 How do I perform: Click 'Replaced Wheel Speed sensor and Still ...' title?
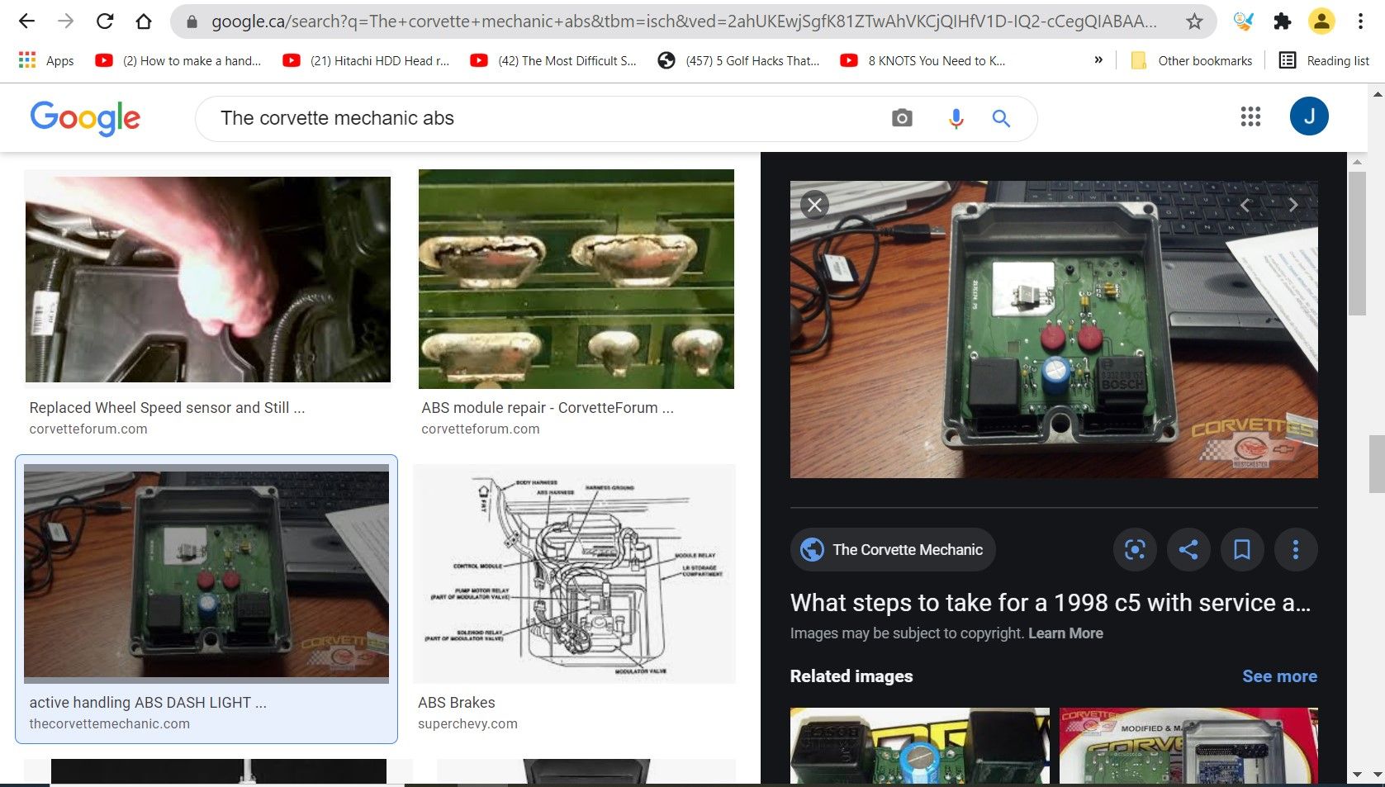click(x=167, y=407)
